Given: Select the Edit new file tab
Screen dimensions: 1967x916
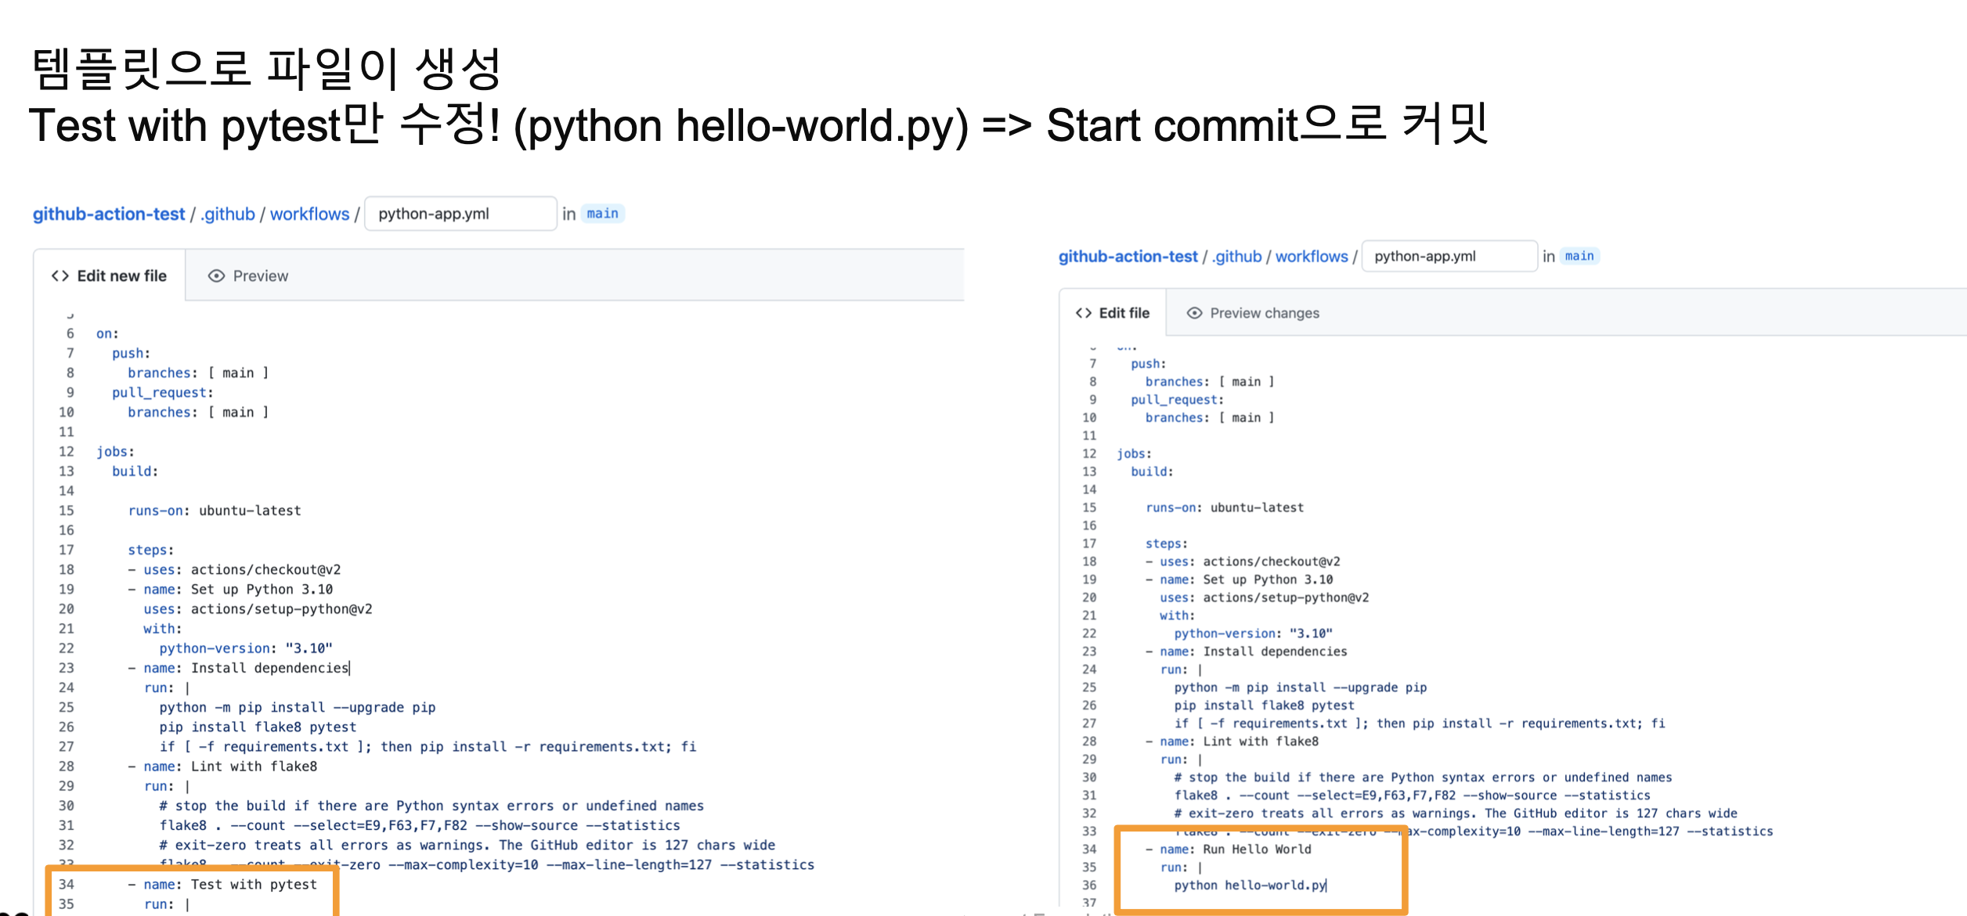Looking at the screenshot, I should click(121, 276).
